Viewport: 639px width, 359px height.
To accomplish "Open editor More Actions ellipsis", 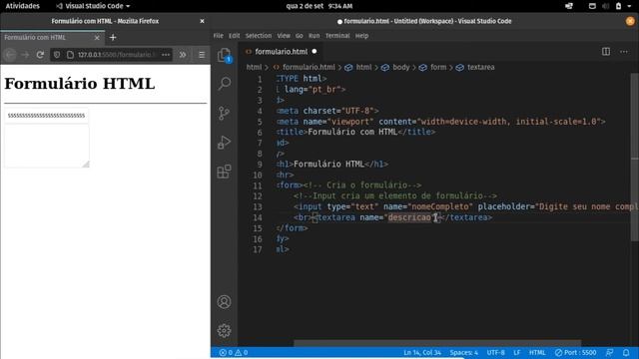I will (623, 51).
